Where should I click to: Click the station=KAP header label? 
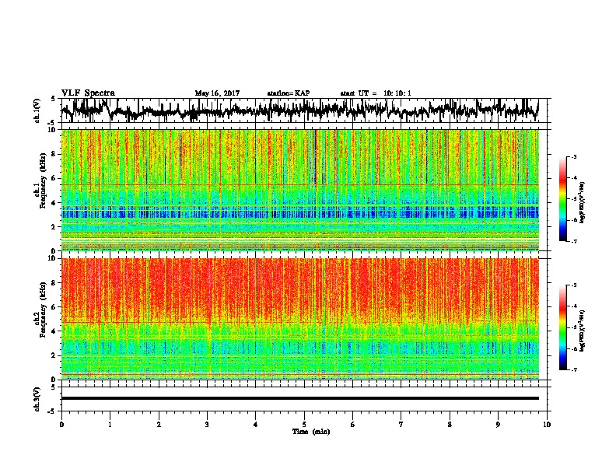(x=289, y=93)
